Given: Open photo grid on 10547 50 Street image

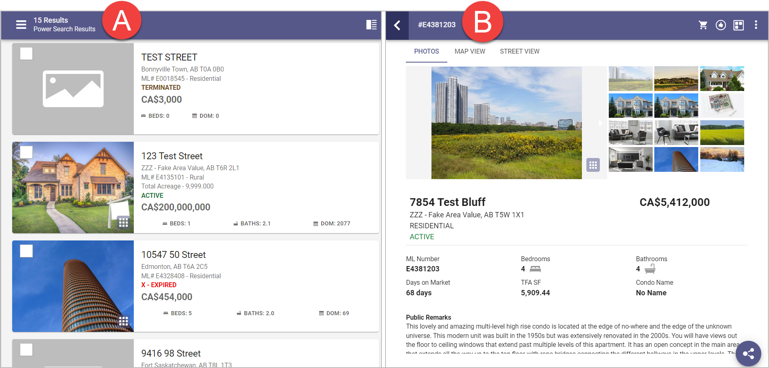Looking at the screenshot, I should point(124,321).
